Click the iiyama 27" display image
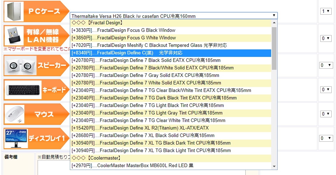 [x=16, y=138]
